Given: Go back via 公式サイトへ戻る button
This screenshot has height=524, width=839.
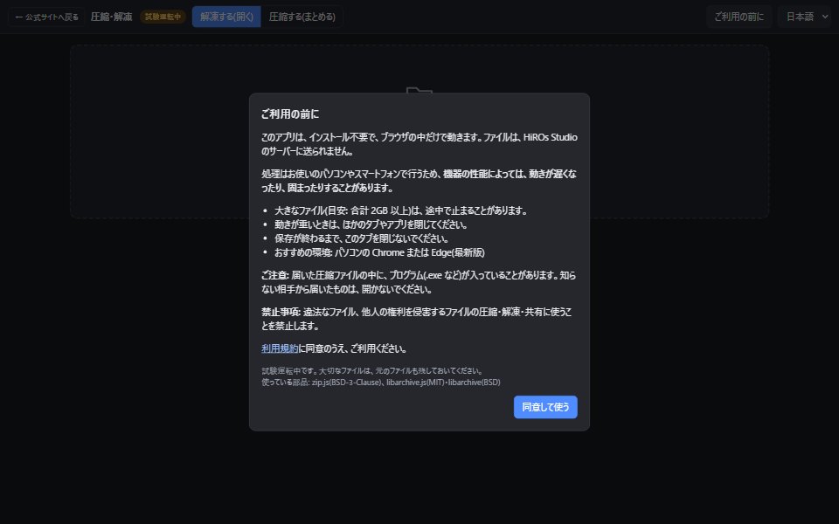Looking at the screenshot, I should 46,17.
